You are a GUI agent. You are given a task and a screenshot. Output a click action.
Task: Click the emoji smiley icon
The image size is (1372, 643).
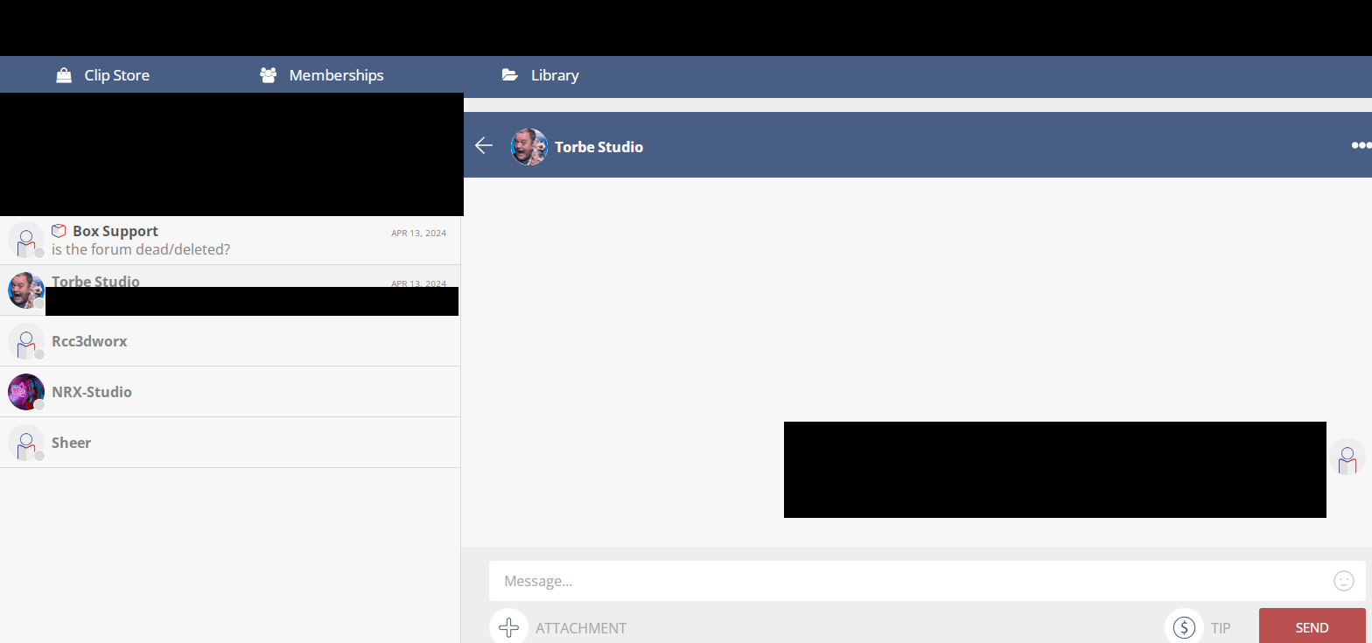pyautogui.click(x=1343, y=581)
